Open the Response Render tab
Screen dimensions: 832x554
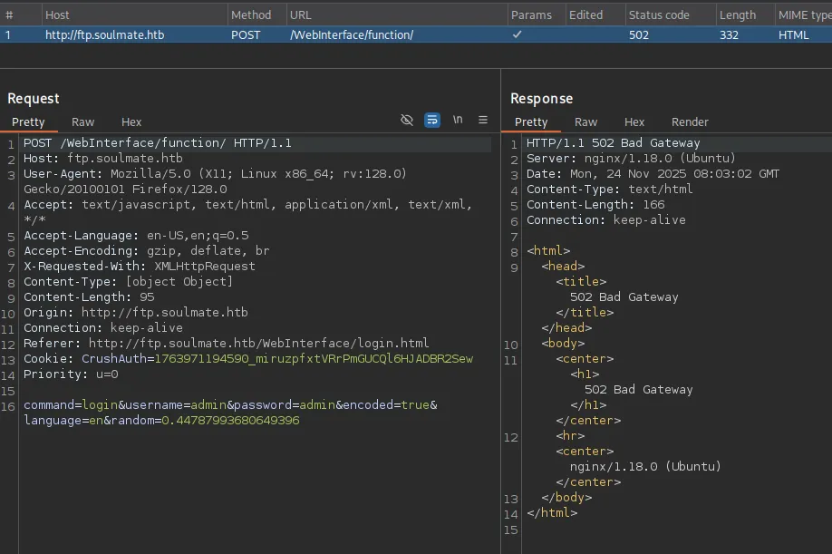point(690,121)
